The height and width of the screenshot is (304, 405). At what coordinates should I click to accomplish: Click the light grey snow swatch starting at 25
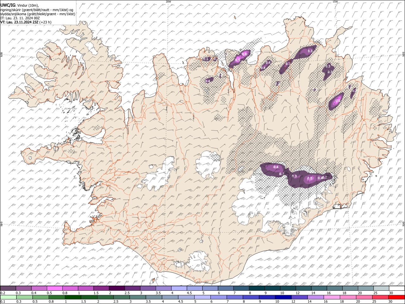click(x=381, y=288)
